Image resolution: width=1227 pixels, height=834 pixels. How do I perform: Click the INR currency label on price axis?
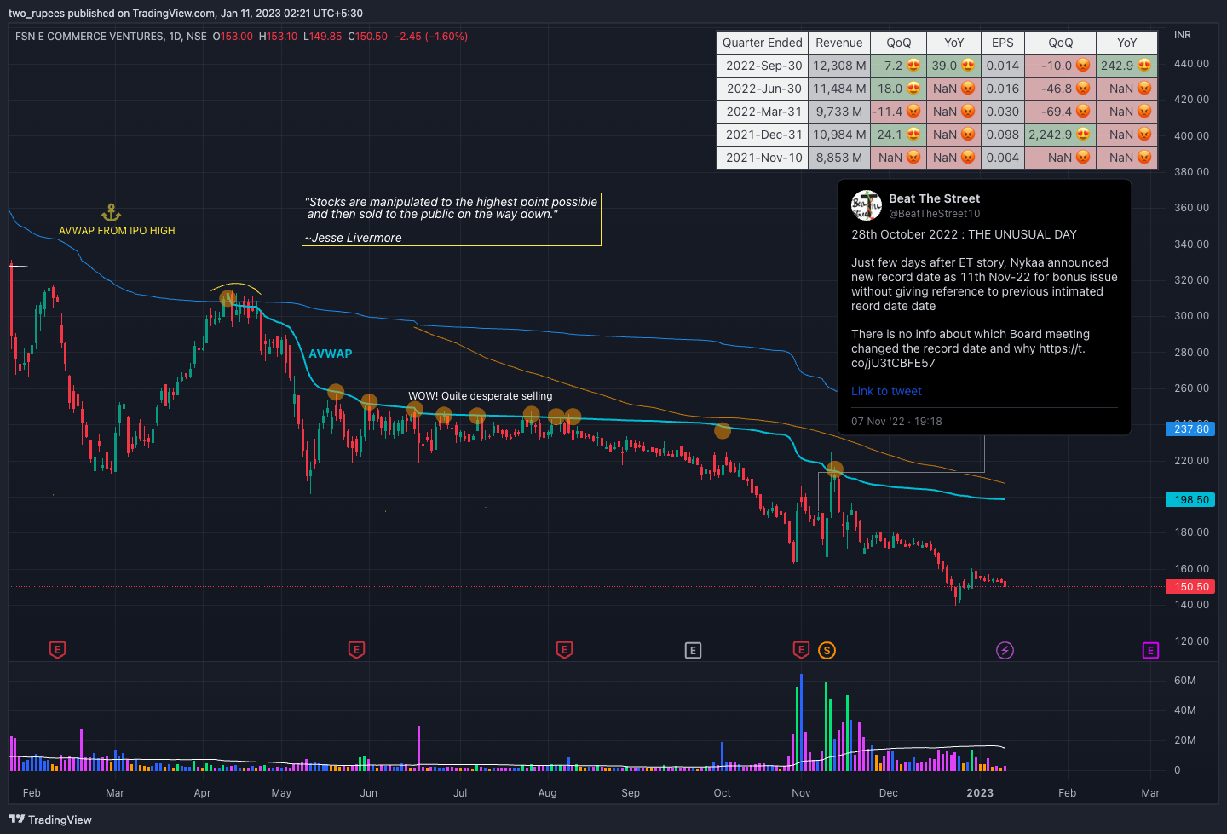pyautogui.click(x=1183, y=35)
